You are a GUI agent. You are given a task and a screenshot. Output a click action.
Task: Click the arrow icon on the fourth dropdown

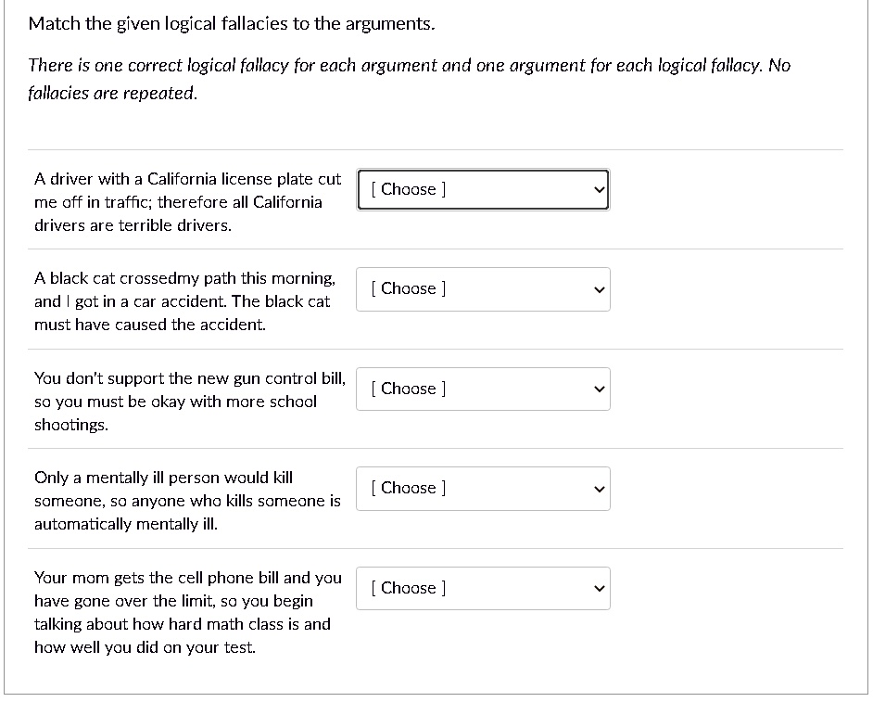[598, 488]
